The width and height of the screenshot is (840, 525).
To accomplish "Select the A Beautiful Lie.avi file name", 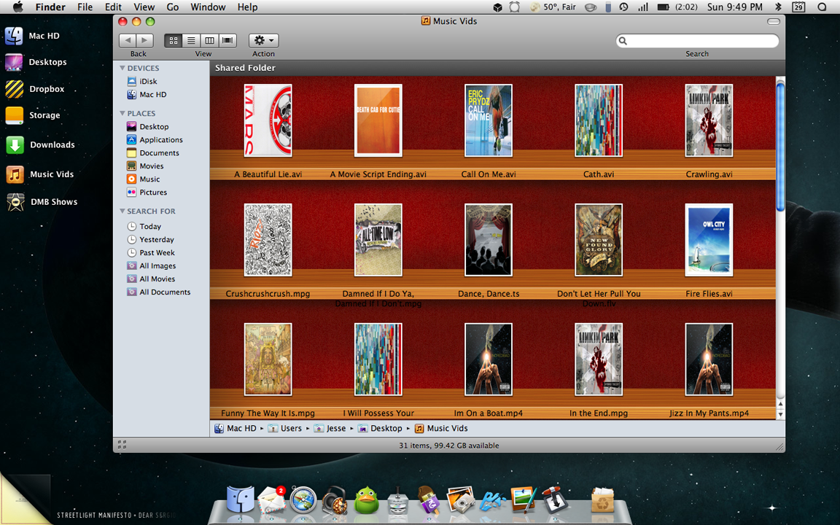I will coord(268,174).
